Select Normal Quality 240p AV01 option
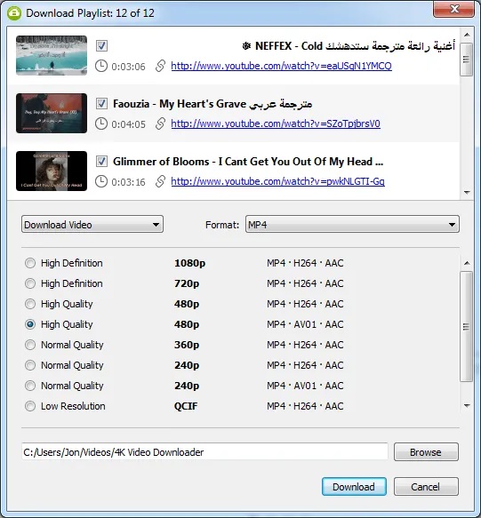This screenshot has height=518, width=481. pyautogui.click(x=30, y=386)
